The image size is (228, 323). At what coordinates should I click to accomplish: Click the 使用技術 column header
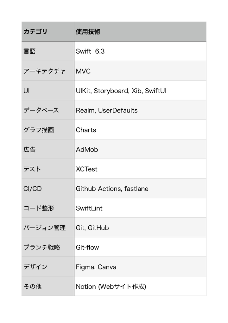(x=88, y=32)
